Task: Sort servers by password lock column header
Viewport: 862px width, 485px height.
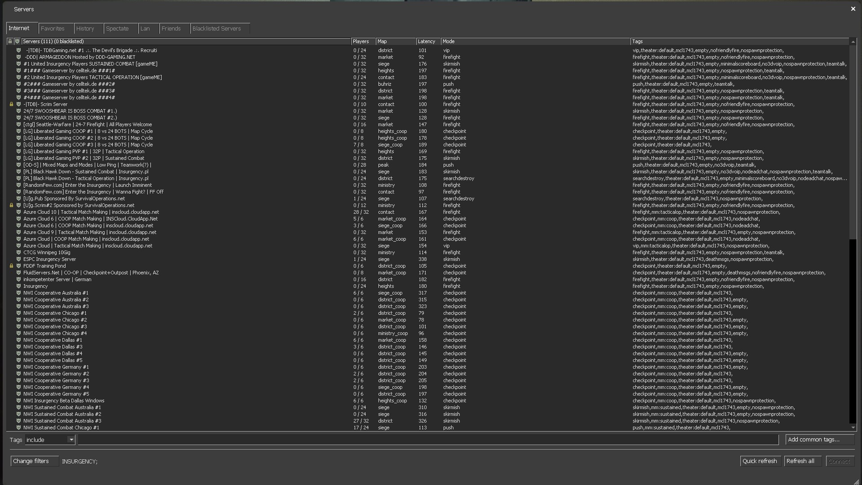Action: 10,41
